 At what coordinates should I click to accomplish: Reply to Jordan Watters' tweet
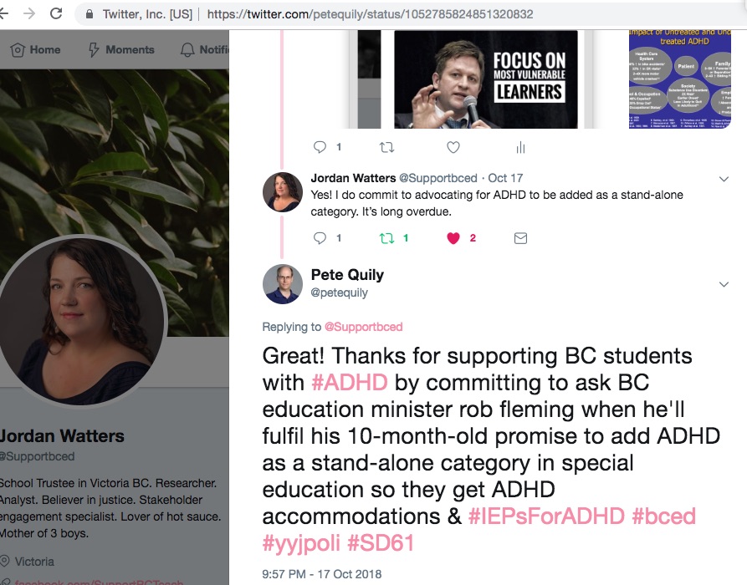pos(320,238)
